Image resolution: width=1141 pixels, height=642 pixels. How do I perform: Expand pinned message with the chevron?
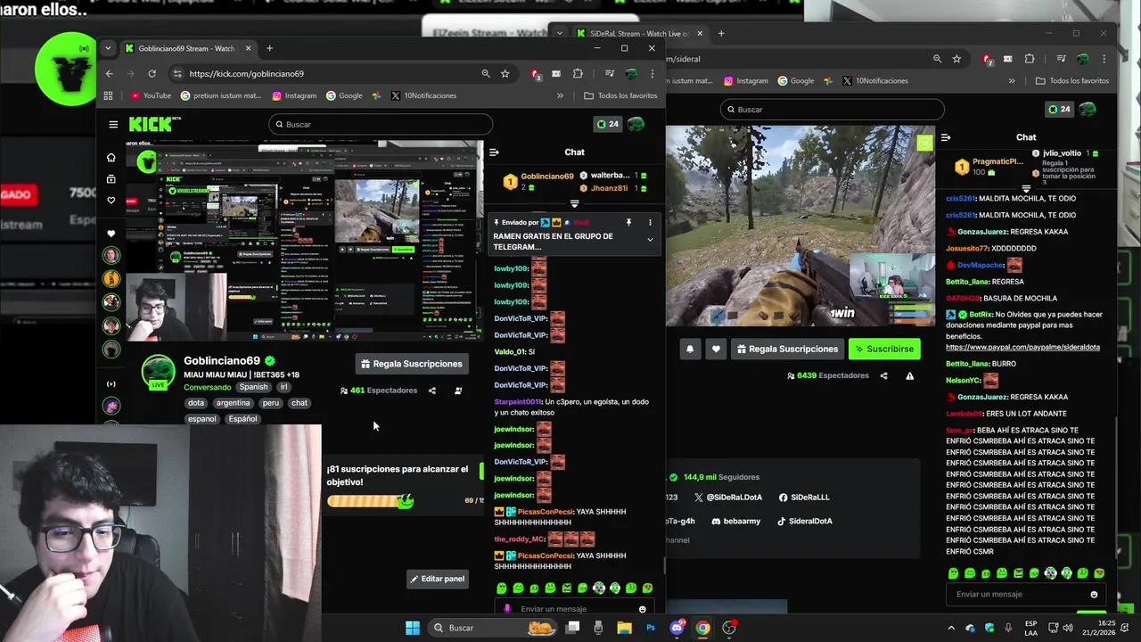click(x=650, y=239)
